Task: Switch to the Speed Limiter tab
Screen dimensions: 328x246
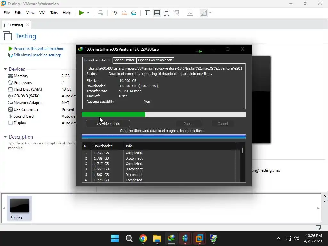Action: 124,60
